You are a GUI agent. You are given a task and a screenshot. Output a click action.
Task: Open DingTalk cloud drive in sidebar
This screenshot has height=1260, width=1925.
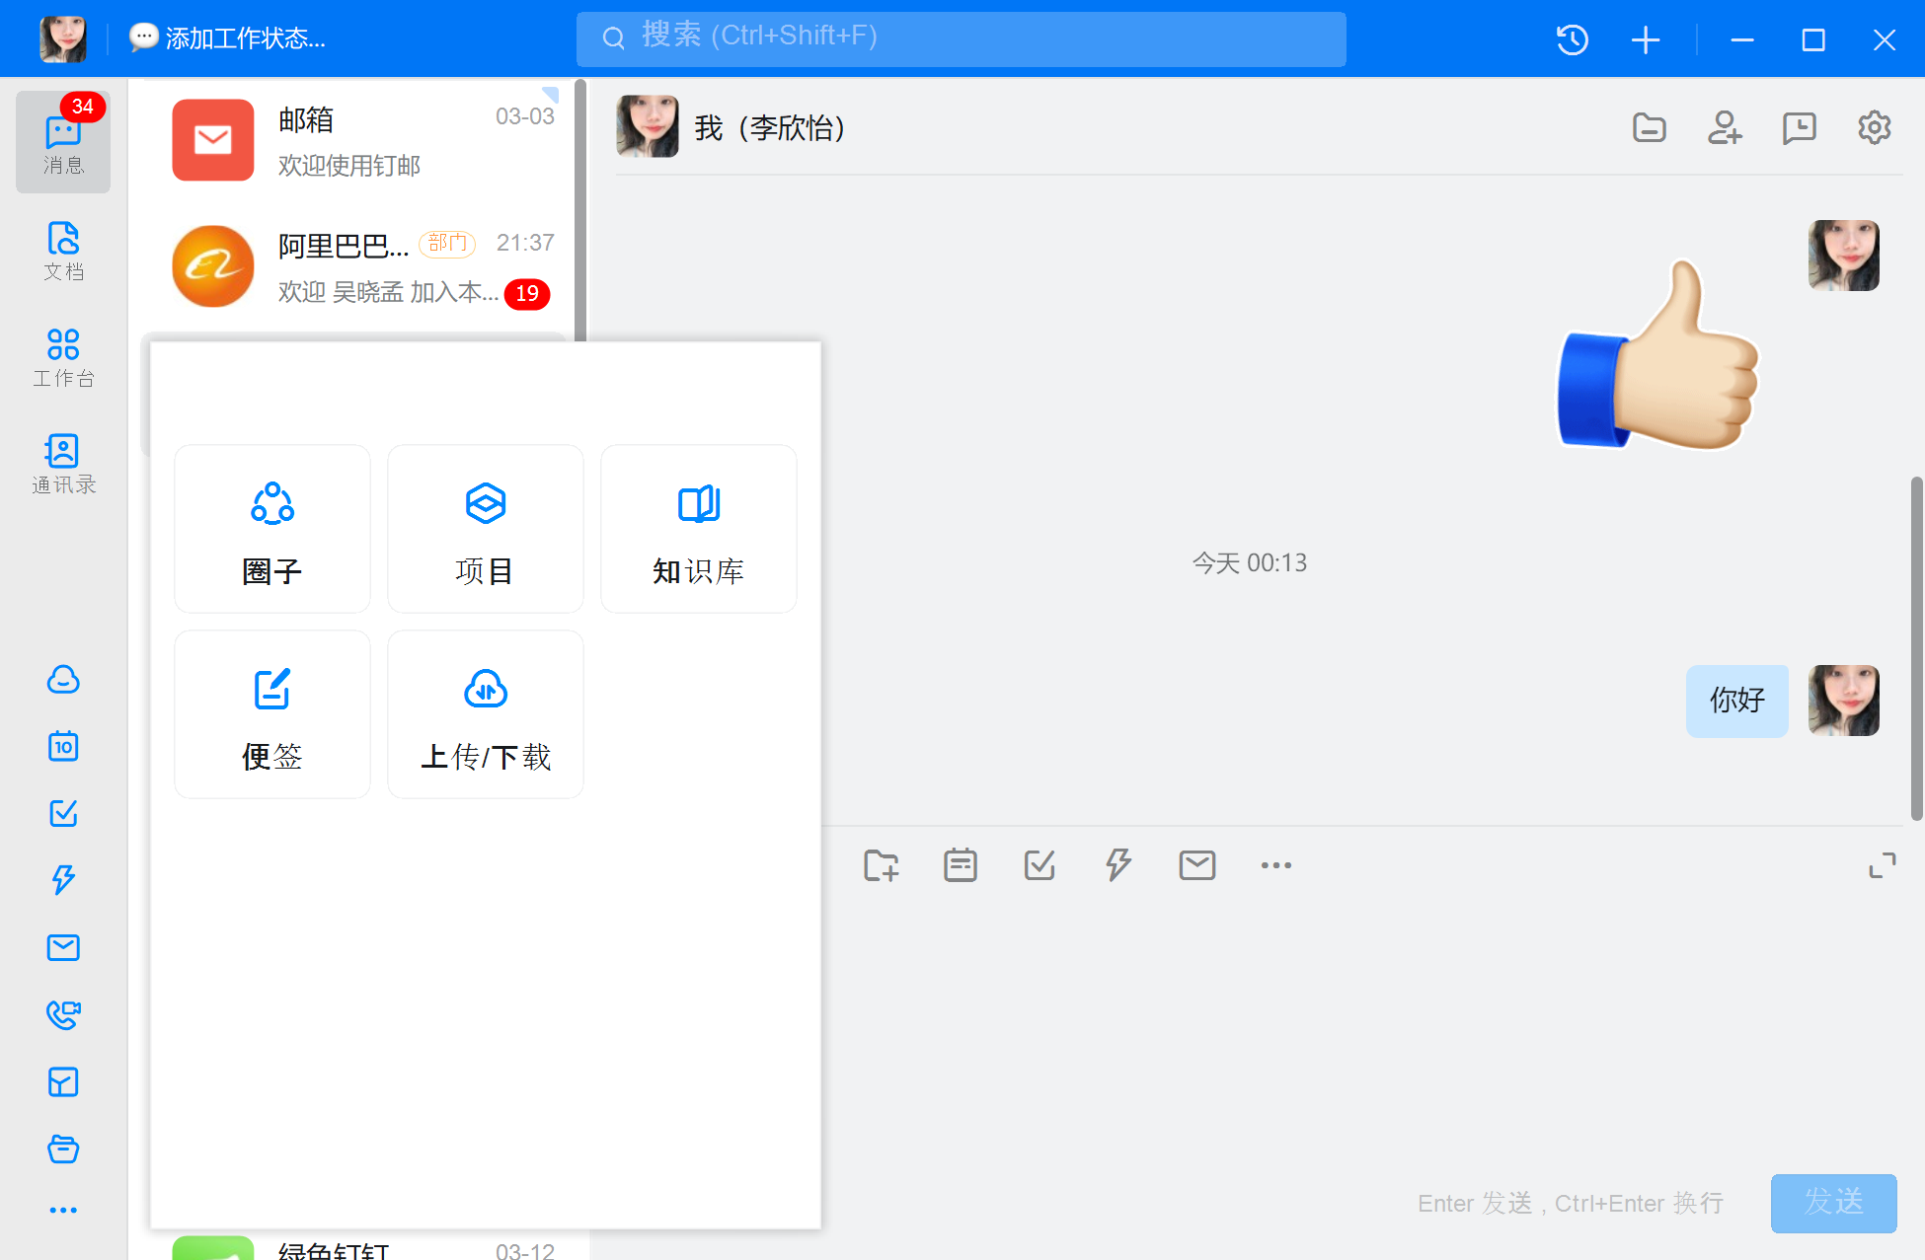pos(63,681)
